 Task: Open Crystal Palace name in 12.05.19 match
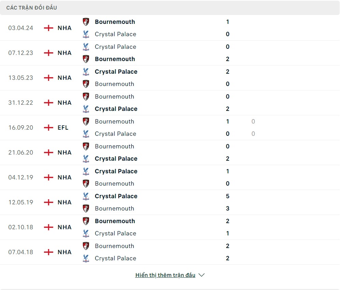click(116, 196)
